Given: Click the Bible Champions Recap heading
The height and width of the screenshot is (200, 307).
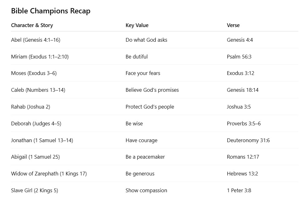Looking at the screenshot, I should point(50,11).
